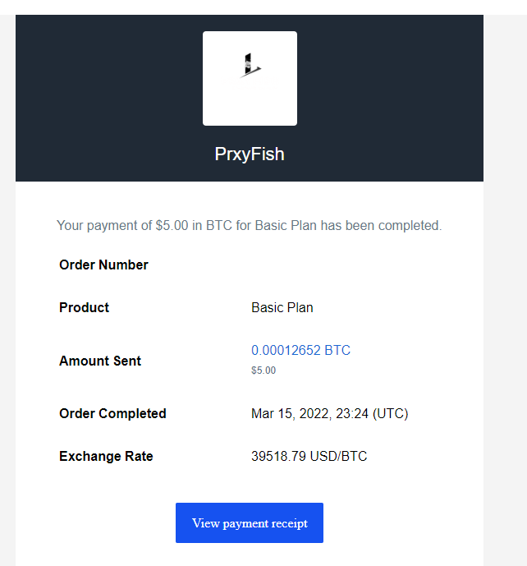The image size is (527, 566).
Task: Click the Order Completed label
Action: click(x=112, y=414)
